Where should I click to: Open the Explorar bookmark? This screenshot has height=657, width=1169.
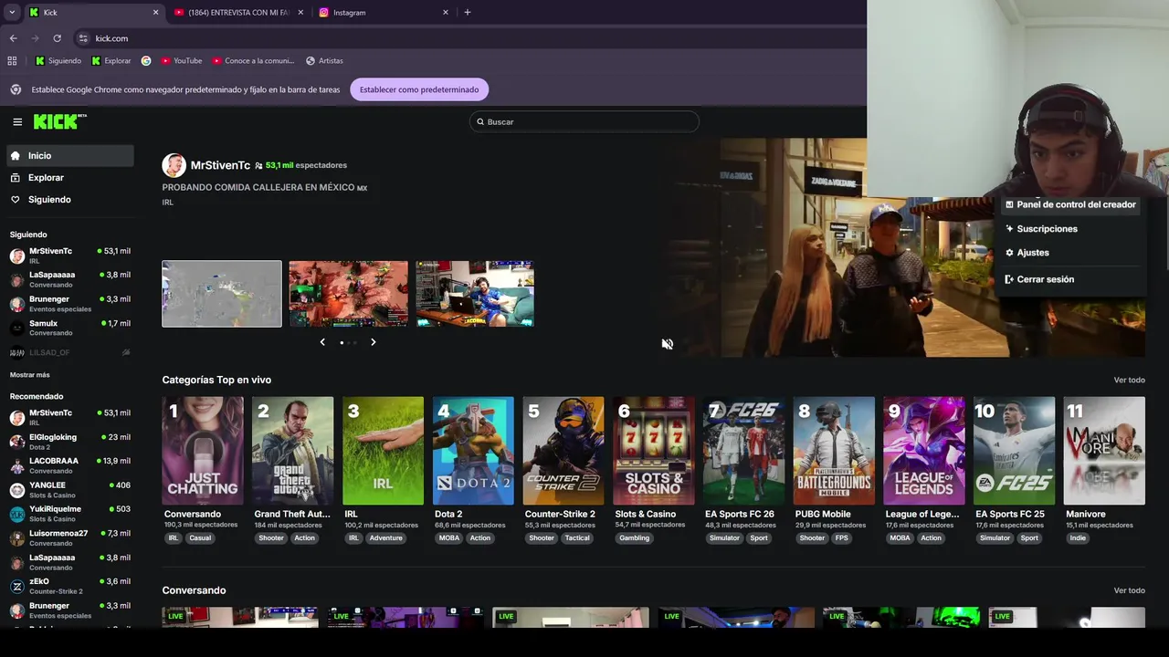[111, 61]
